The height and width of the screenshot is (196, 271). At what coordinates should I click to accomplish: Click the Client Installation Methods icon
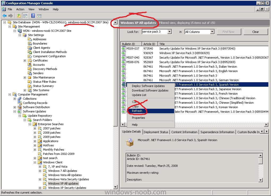click(30, 52)
